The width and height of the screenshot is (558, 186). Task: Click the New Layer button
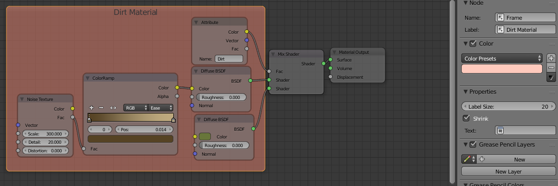[508, 172]
